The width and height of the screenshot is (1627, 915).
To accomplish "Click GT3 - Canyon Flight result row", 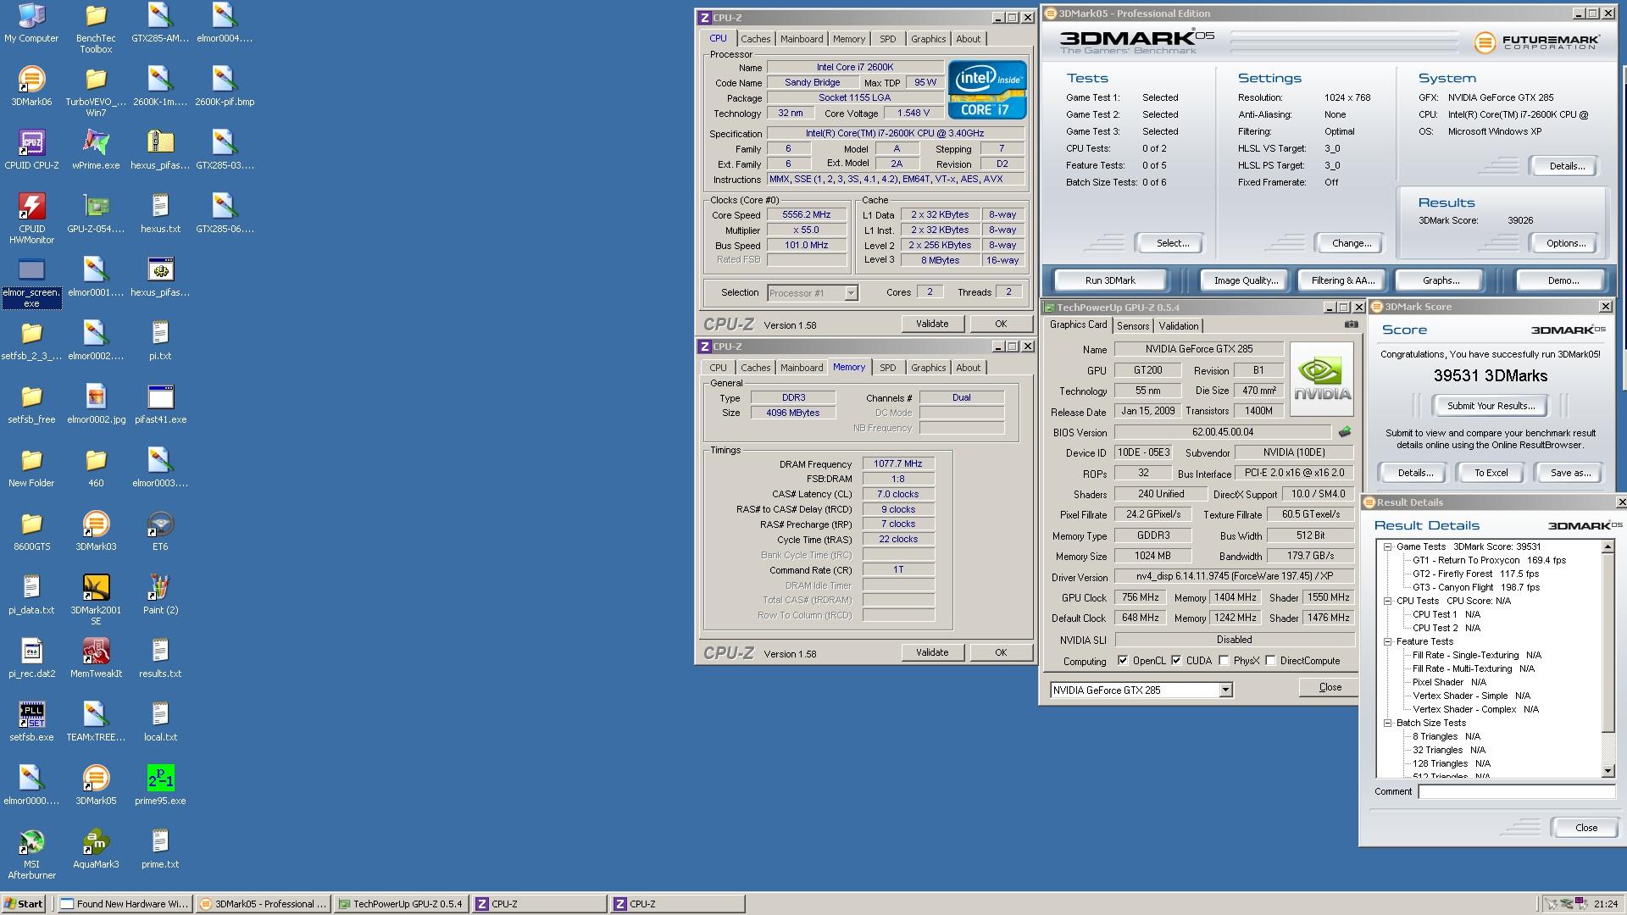I will point(1475,587).
